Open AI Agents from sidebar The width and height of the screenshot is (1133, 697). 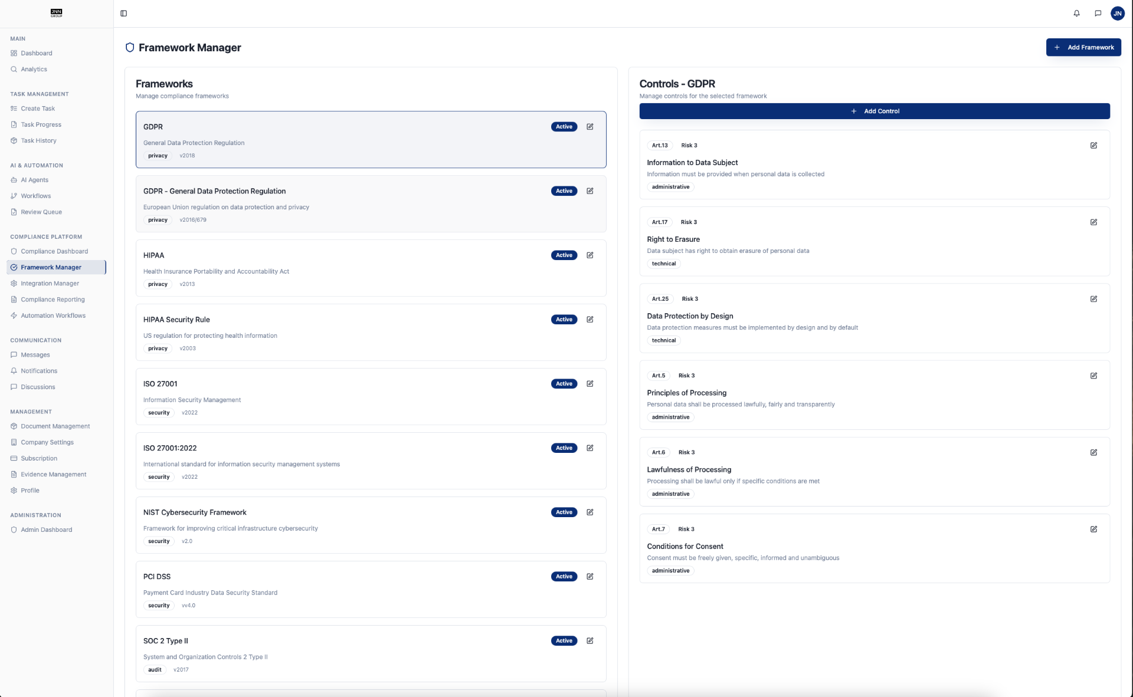(x=34, y=180)
